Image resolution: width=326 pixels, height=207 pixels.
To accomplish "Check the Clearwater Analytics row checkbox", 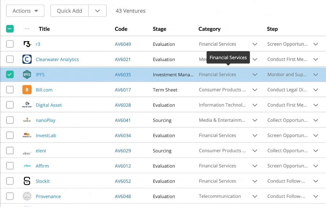I will 10,59.
